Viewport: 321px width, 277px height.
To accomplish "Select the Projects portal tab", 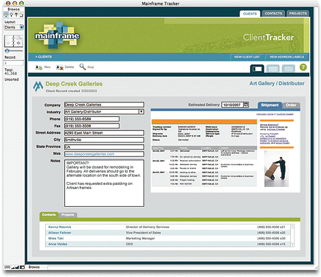I will 68,215.
